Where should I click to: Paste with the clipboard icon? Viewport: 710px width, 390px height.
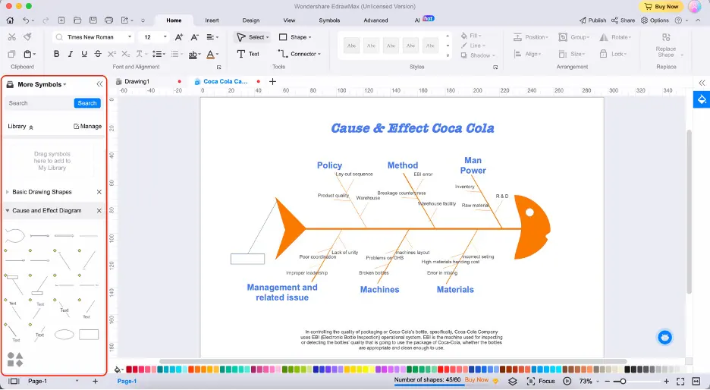tap(27, 54)
